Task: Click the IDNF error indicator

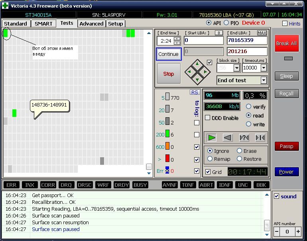Action: coord(224,185)
